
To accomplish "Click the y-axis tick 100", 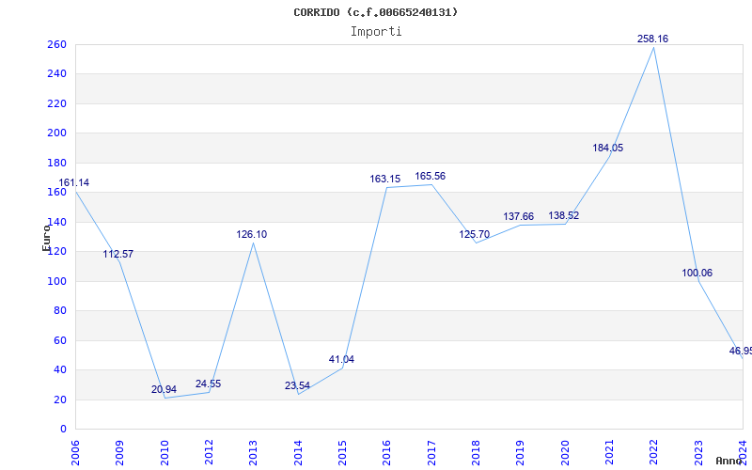I will coord(56,281).
